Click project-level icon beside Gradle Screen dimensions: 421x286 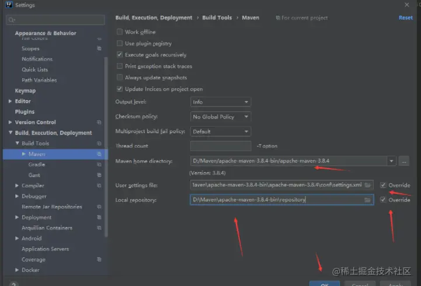99,165
